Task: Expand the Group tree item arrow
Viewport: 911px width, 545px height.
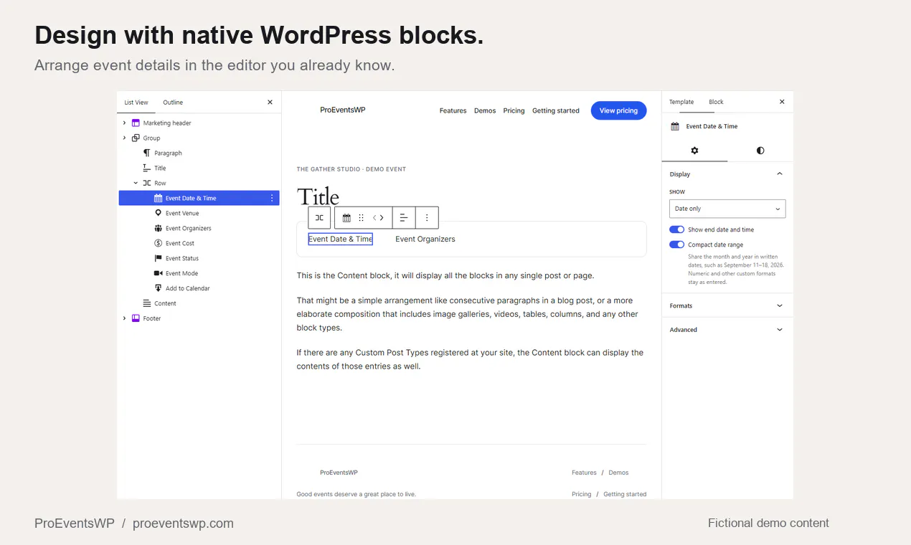Action: tap(124, 138)
